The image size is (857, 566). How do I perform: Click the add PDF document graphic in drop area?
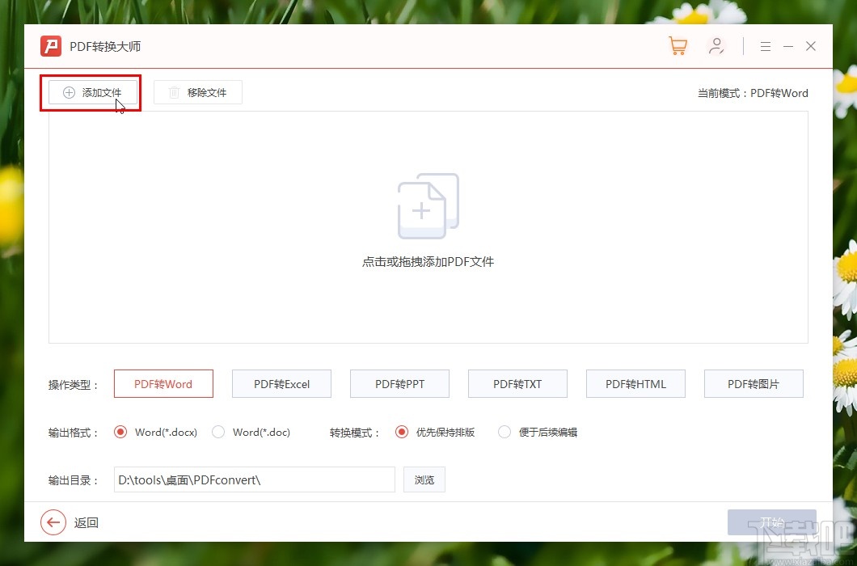[x=427, y=205]
